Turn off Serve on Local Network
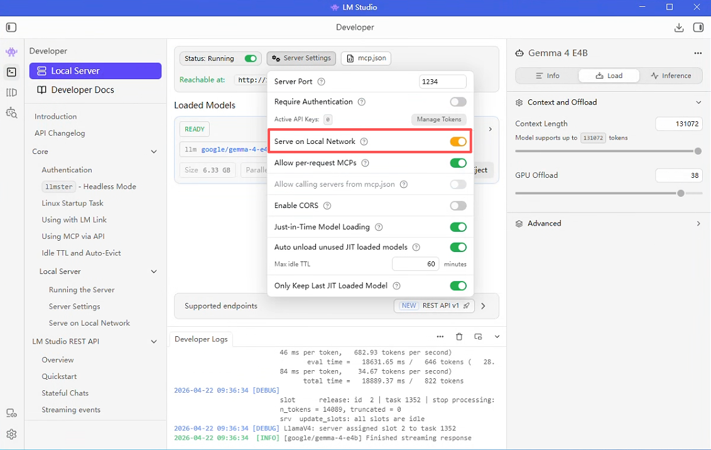This screenshot has height=450, width=711. click(458, 142)
